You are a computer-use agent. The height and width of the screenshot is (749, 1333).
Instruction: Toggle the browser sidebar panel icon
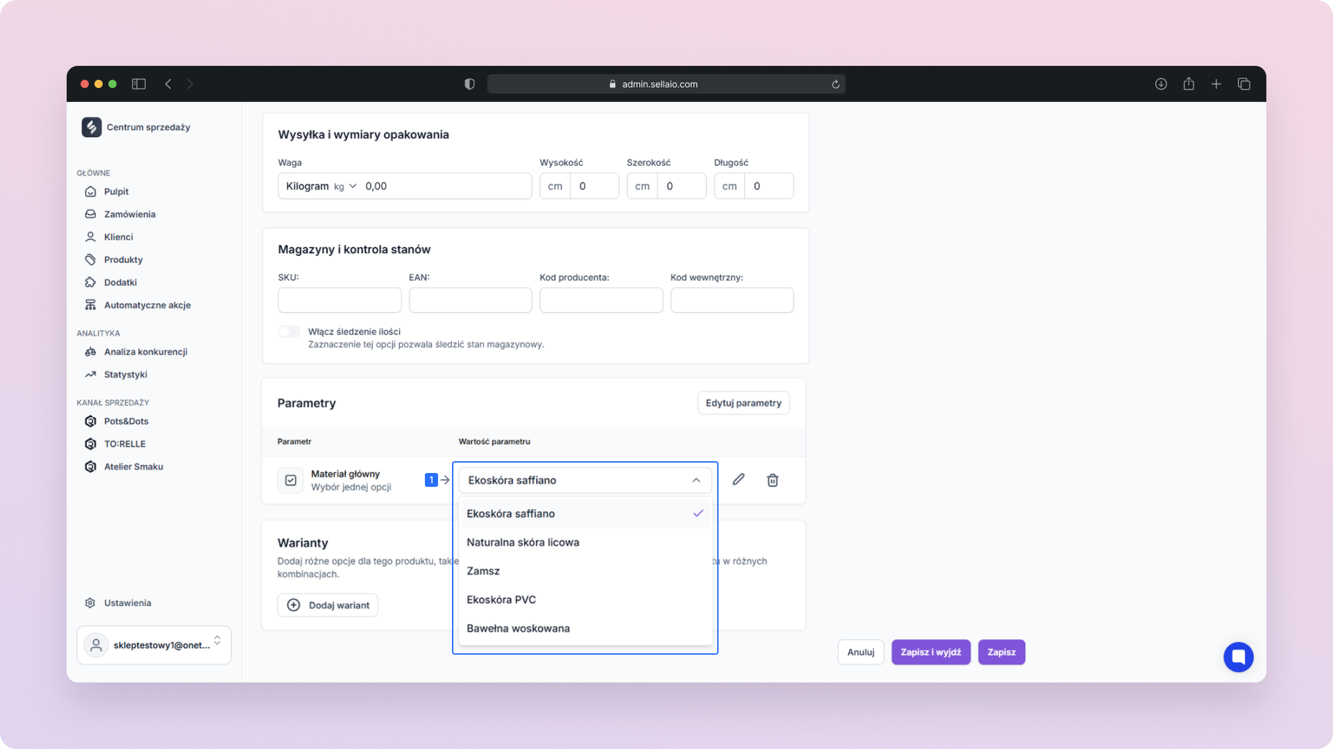pyautogui.click(x=139, y=84)
